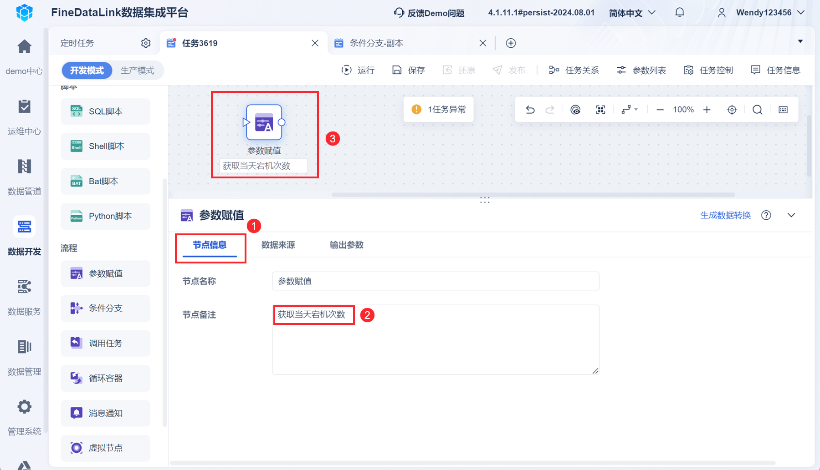Image resolution: width=820 pixels, height=470 pixels.
Task: Click the canvas horizontal scrollbar
Action: coord(533,195)
